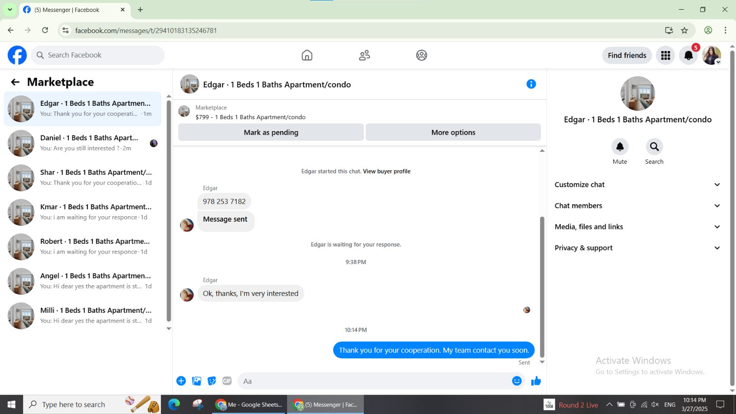Image resolution: width=736 pixels, height=414 pixels.
Task: Open the tab search dropdown arrow
Action: [10, 10]
